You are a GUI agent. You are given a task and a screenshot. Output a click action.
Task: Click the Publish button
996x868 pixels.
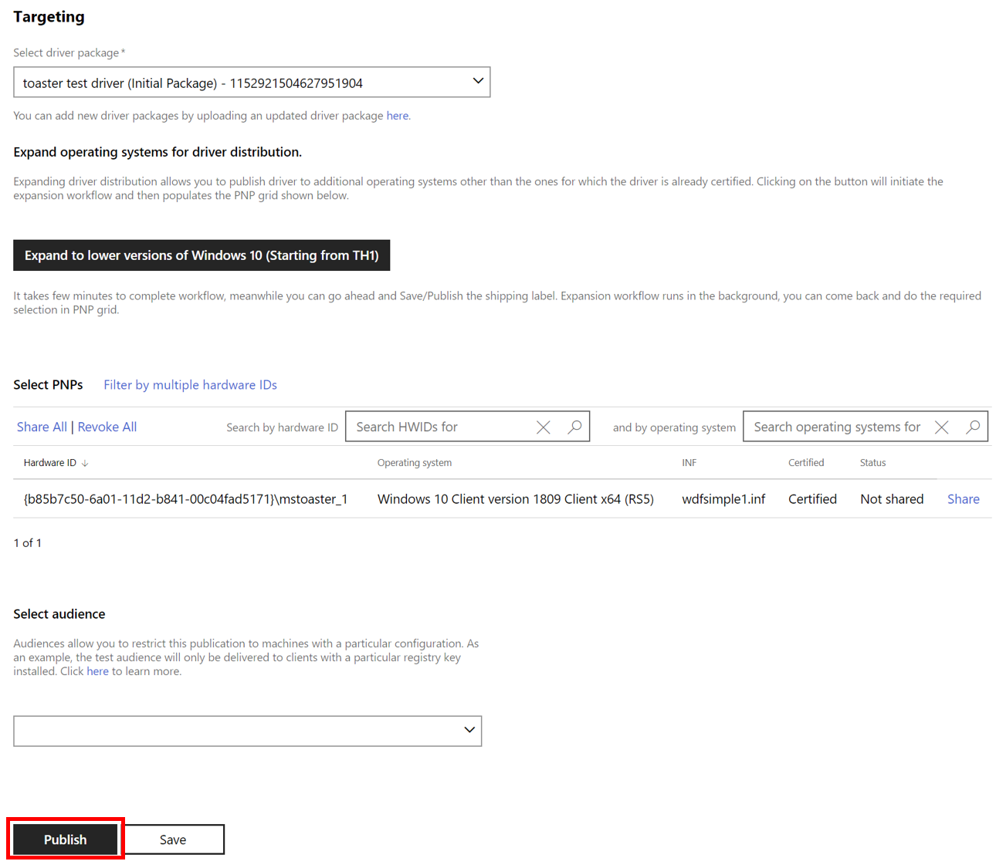pos(66,839)
